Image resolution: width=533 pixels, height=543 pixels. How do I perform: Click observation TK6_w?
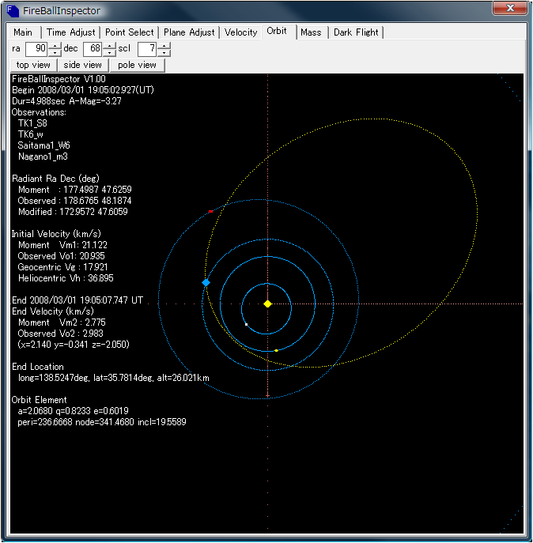pos(31,134)
